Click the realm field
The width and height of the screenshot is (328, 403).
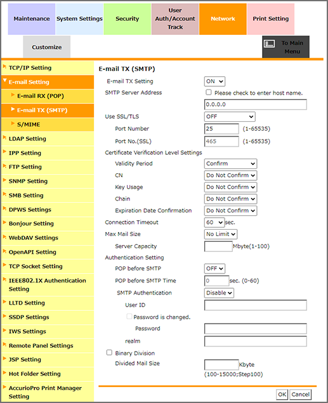pyautogui.click(x=256, y=341)
